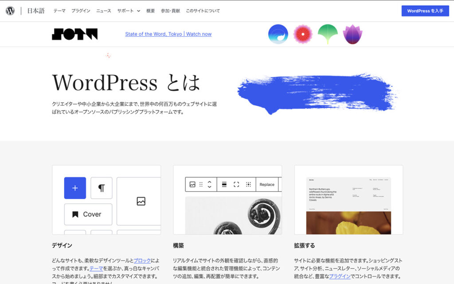Click the move up/down arrows in block toolbar

point(210,184)
